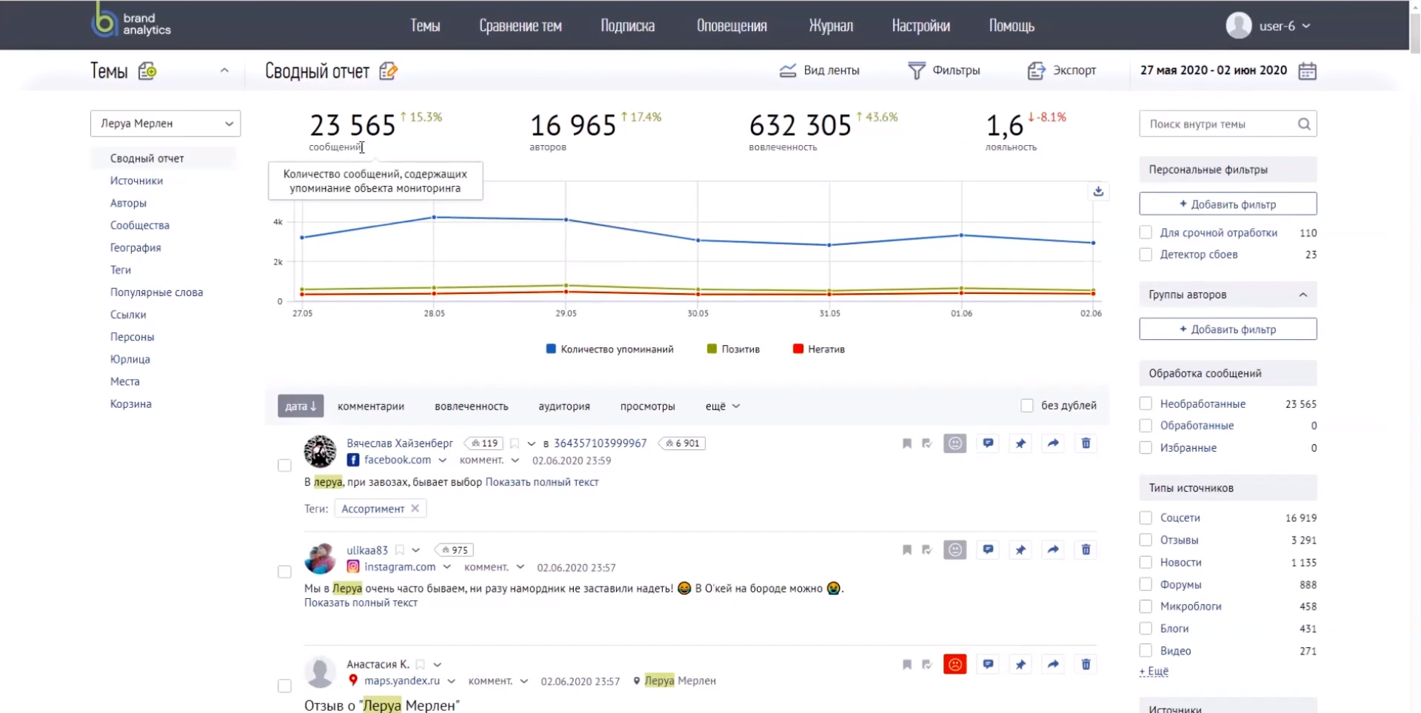The height and width of the screenshot is (713, 1421).
Task: Bookmark ulikaa83's message
Action: click(x=907, y=550)
